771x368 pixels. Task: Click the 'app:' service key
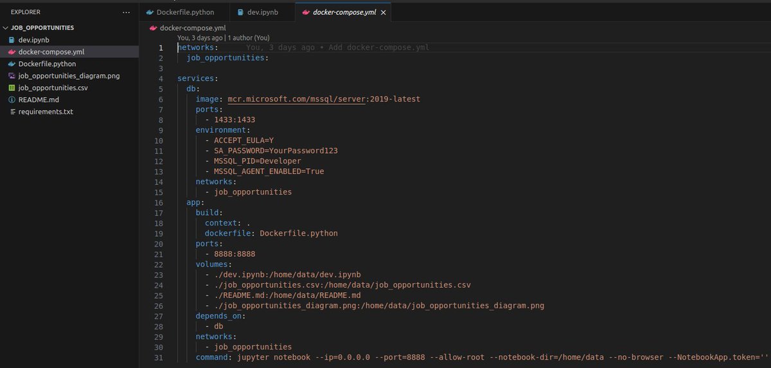(x=195, y=202)
